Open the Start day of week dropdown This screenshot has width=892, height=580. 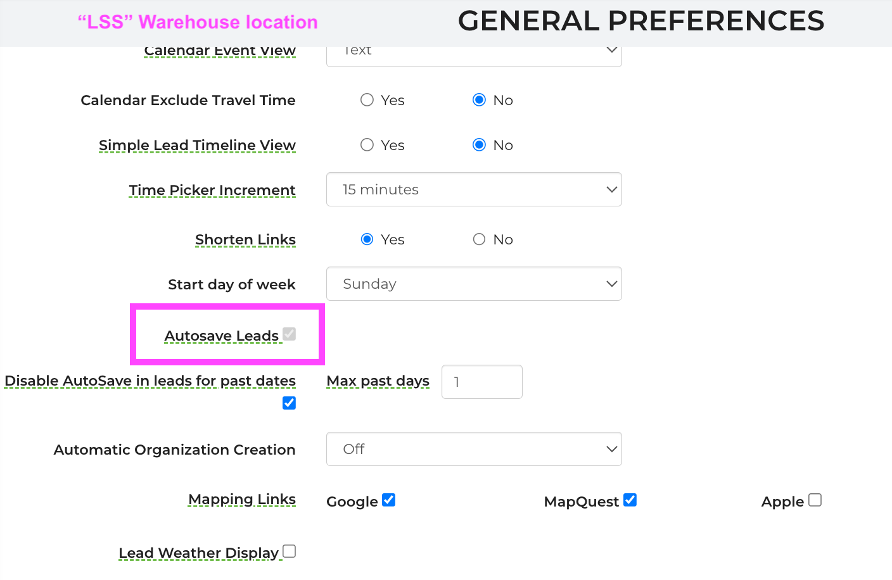pos(474,284)
